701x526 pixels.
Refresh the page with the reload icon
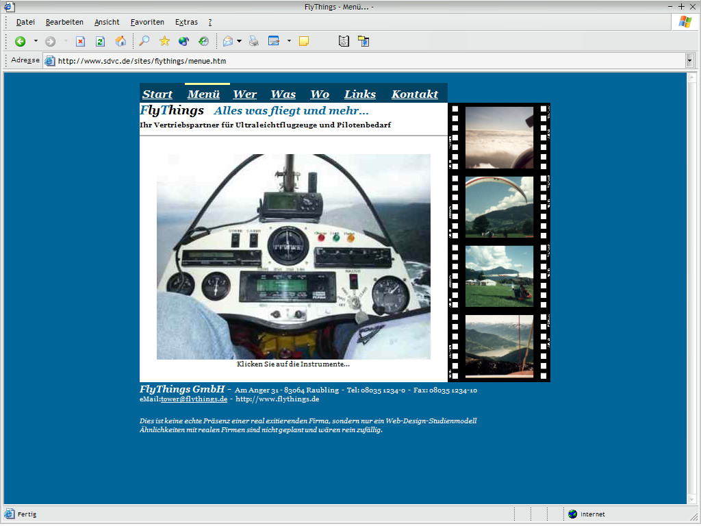[100, 42]
